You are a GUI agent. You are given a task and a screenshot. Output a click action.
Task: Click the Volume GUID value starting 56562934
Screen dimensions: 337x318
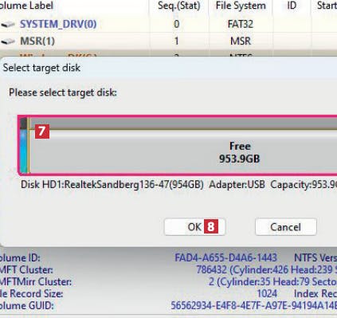pyautogui.click(x=253, y=305)
